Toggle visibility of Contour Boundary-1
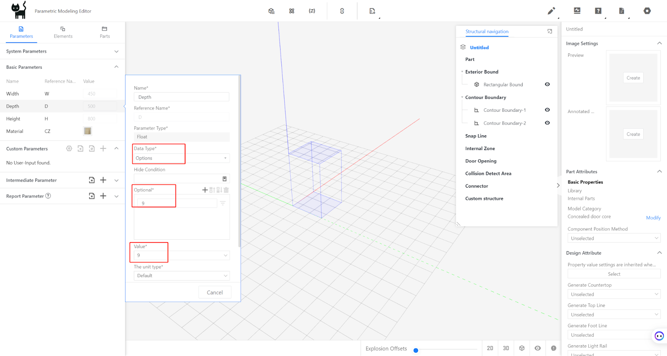Viewport: 667px width, 356px height. click(547, 110)
